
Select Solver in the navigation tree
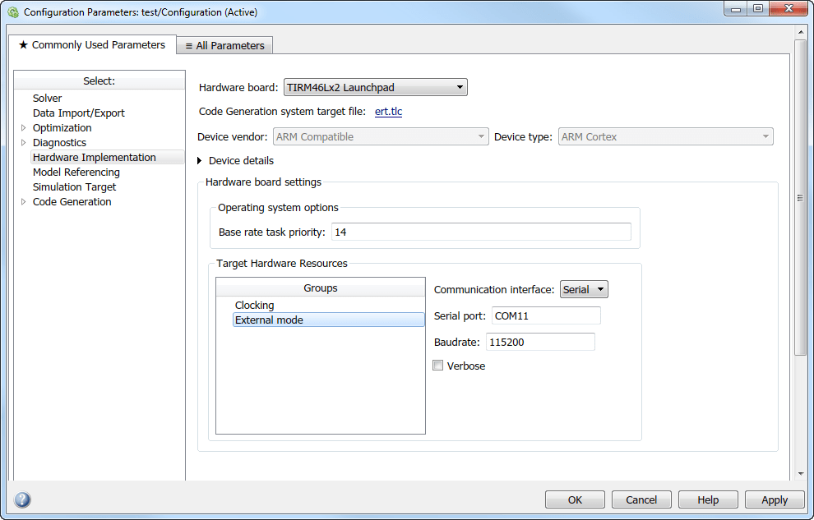click(47, 98)
